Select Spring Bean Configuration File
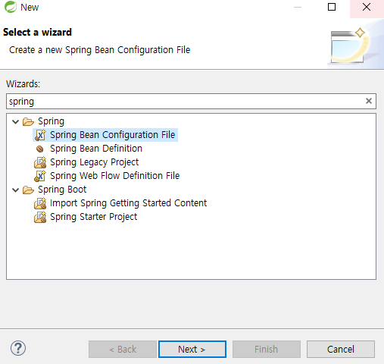384x364 pixels. point(112,135)
